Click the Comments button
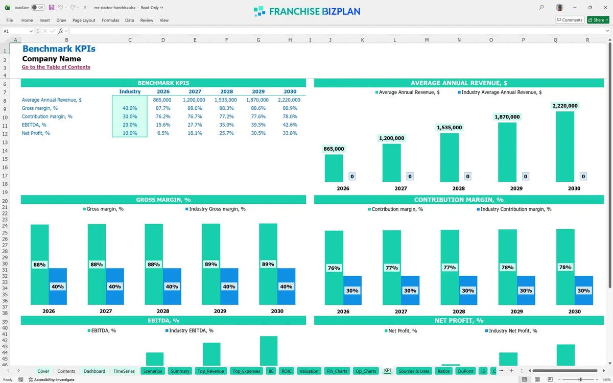Viewport: 613px width, 383px height. click(x=570, y=20)
